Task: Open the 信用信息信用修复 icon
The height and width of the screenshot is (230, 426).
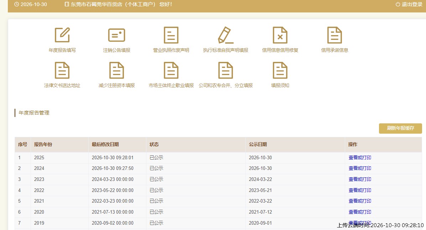Action: (280, 35)
